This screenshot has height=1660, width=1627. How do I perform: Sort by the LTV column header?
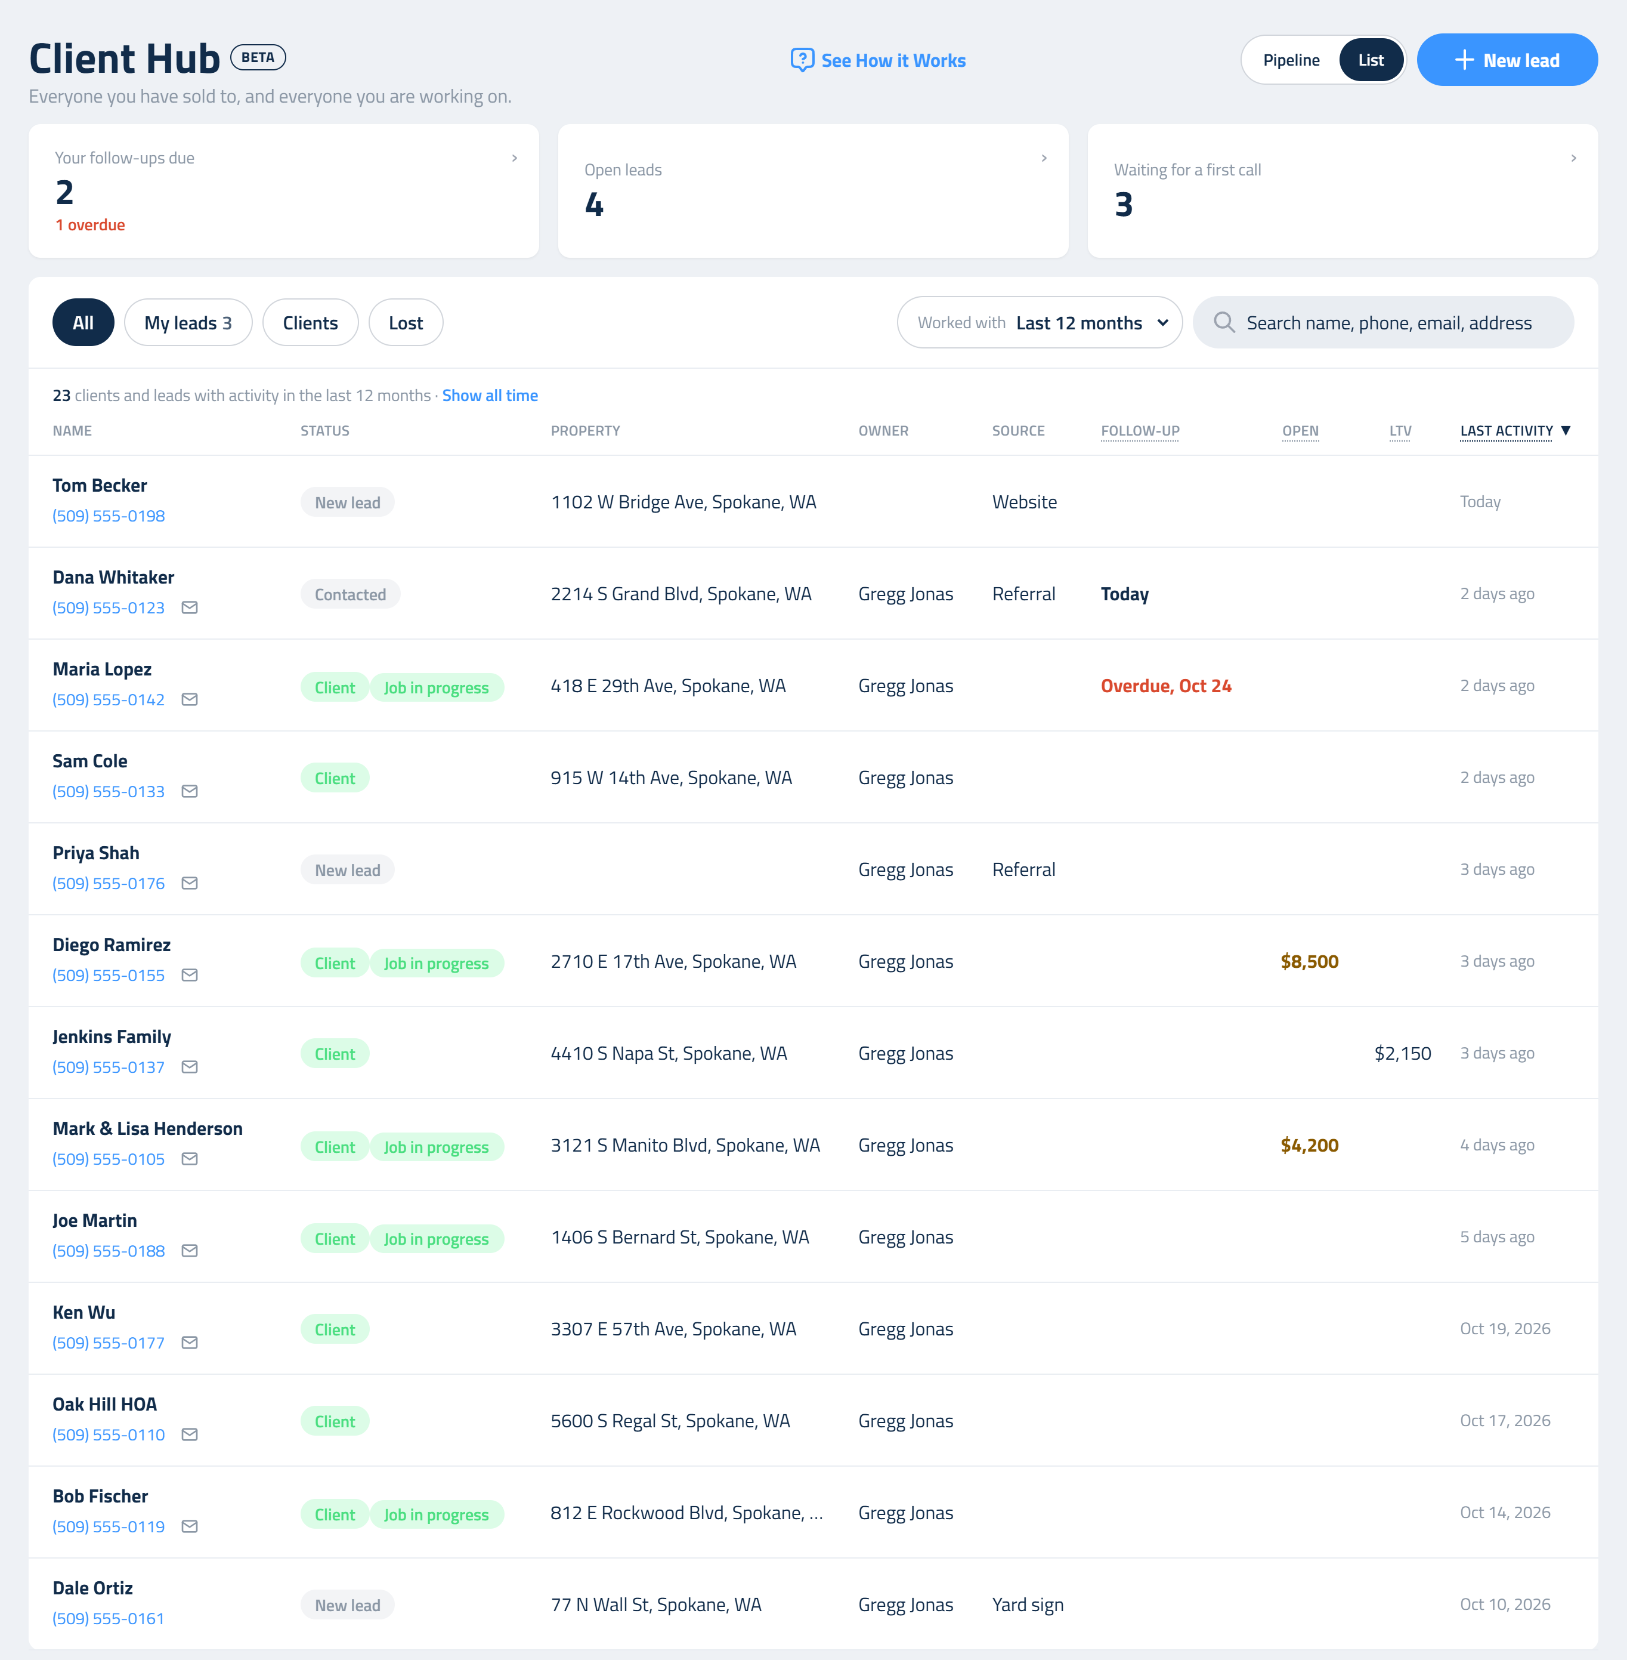tap(1400, 431)
